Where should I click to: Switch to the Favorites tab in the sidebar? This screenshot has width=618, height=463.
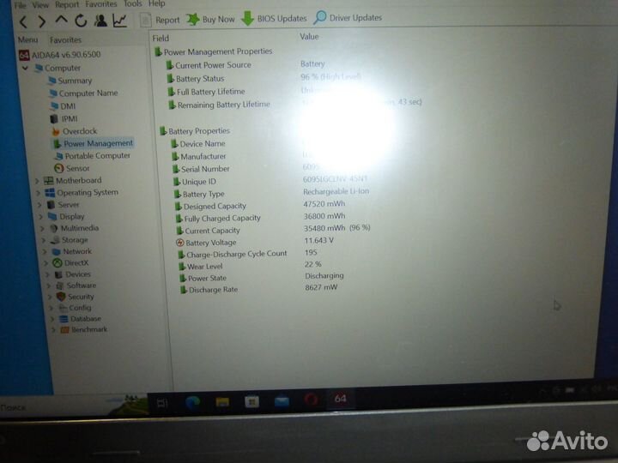[65, 39]
